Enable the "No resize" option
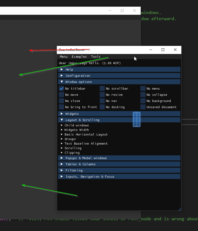 pyautogui.click(x=102, y=94)
